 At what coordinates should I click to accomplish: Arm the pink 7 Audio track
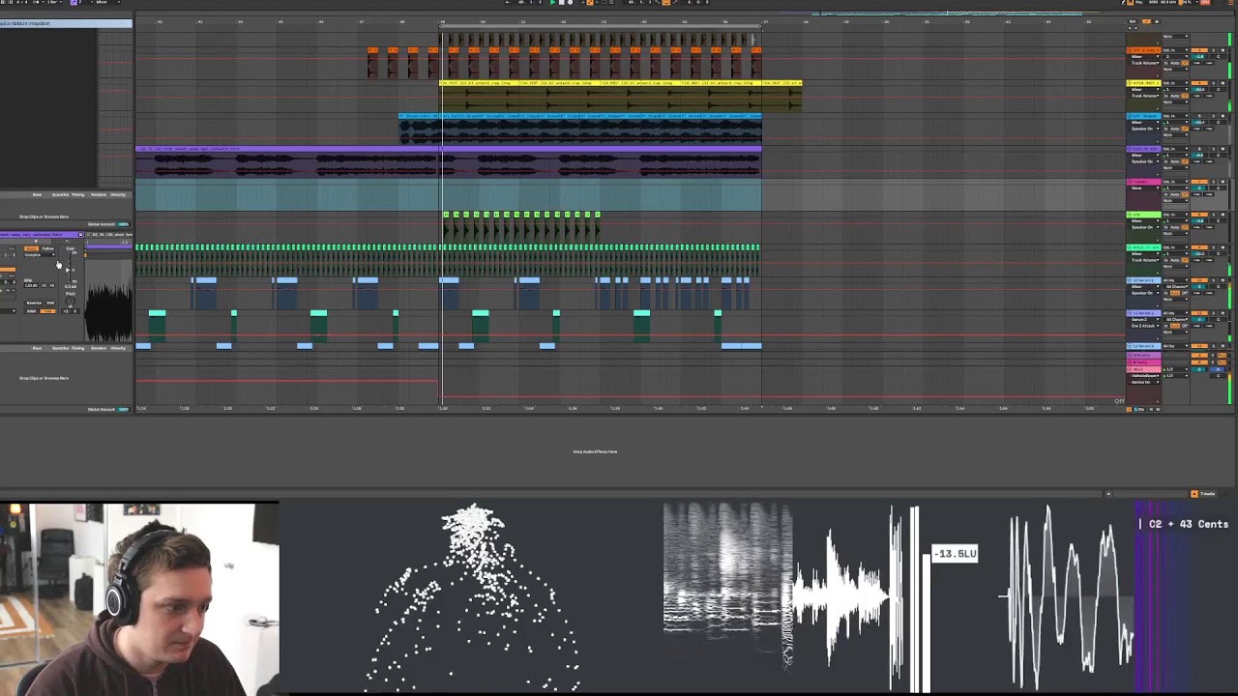tap(1223, 182)
